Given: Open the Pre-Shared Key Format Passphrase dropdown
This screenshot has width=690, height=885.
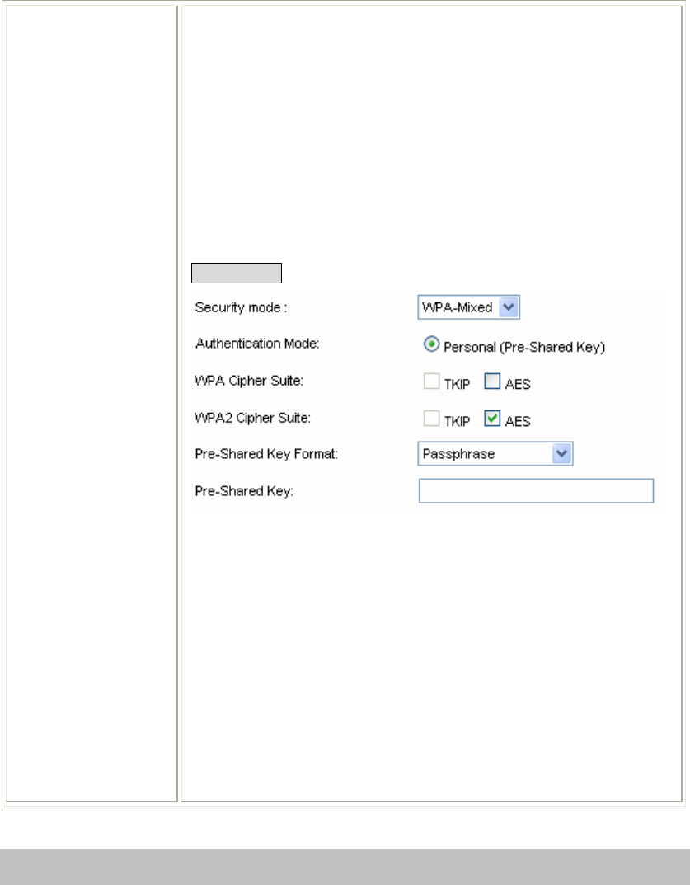Looking at the screenshot, I should tap(495, 454).
